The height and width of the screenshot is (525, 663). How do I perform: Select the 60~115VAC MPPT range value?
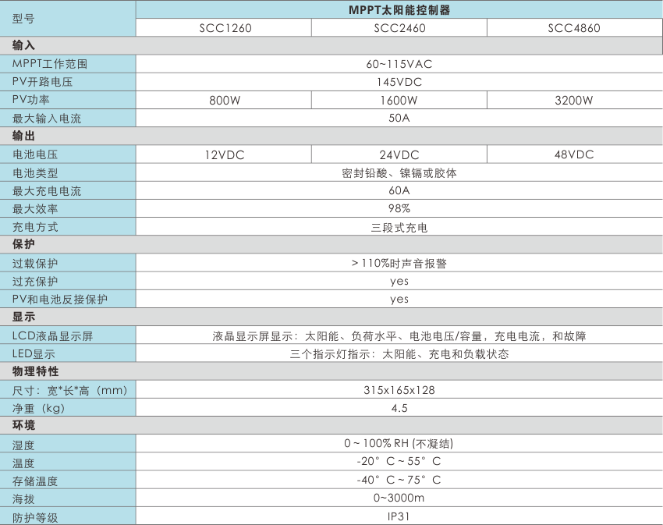click(399, 64)
